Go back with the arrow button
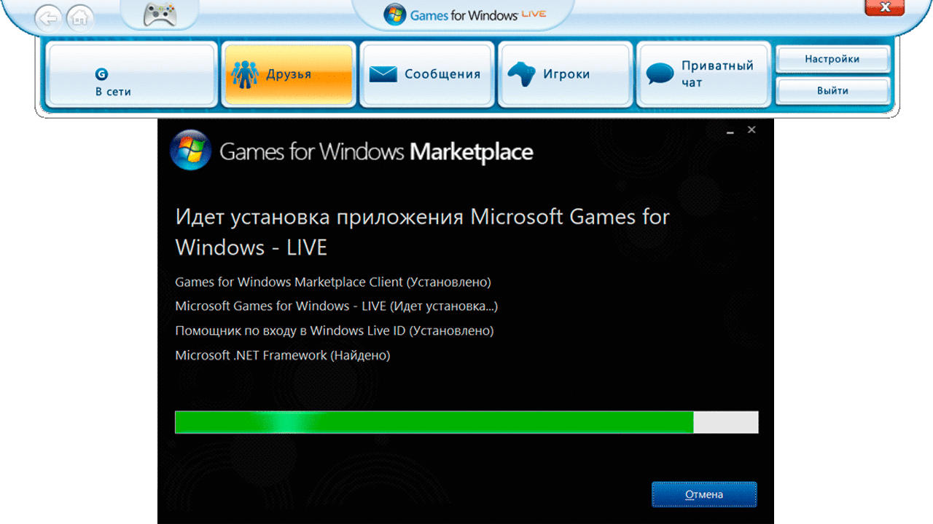 [48, 17]
